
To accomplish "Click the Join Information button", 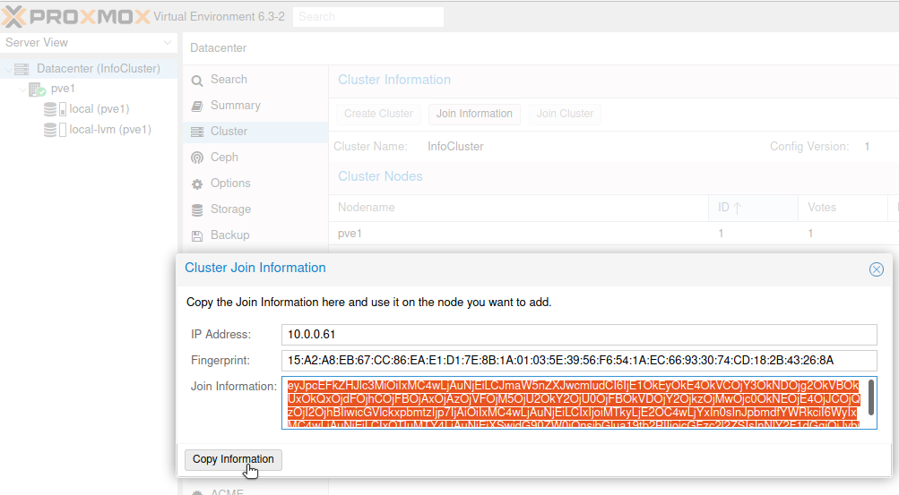I will click(474, 114).
